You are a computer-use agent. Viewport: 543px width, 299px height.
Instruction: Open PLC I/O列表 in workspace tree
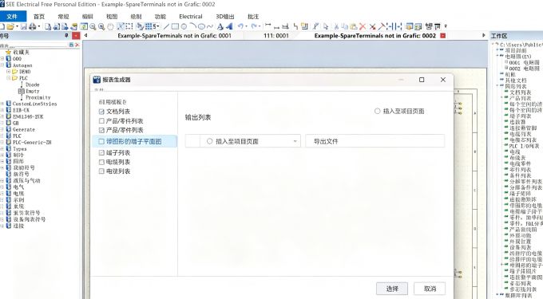tap(524, 146)
